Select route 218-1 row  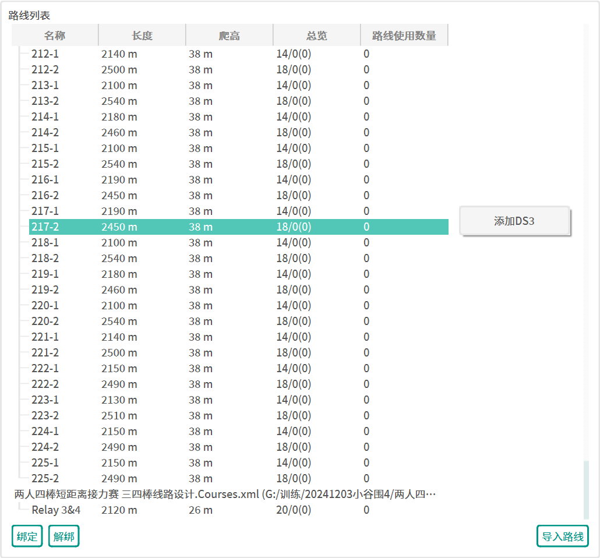45,243
